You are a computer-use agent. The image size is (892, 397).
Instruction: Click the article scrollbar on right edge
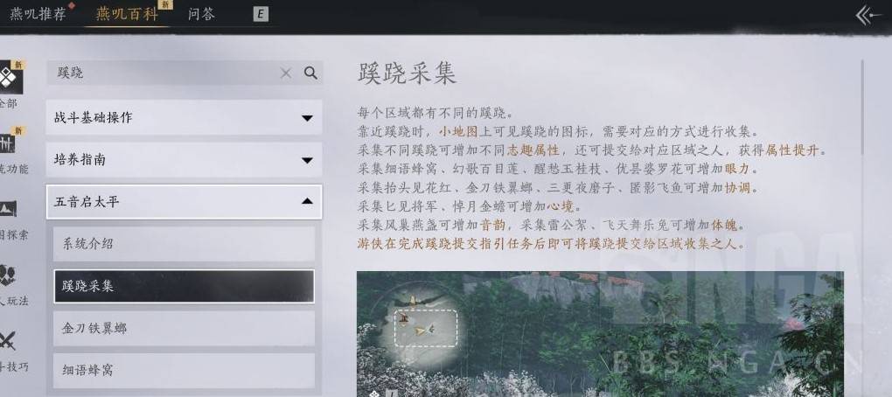tap(863, 108)
